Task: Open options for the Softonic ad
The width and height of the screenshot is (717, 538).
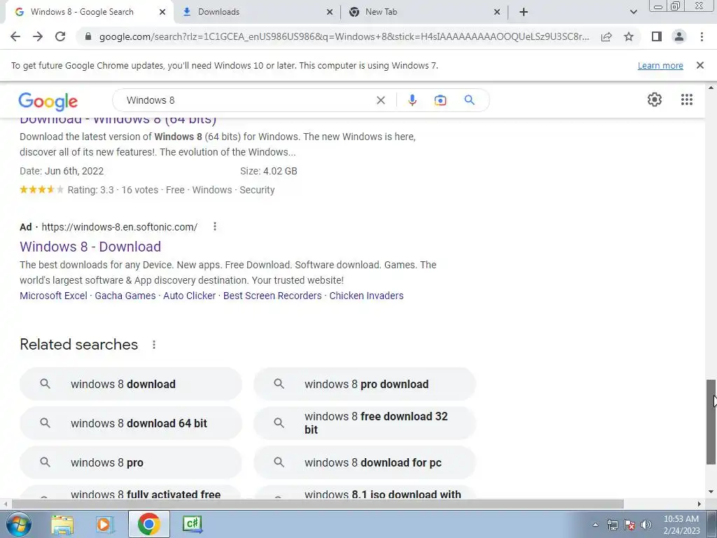Action: (215, 226)
